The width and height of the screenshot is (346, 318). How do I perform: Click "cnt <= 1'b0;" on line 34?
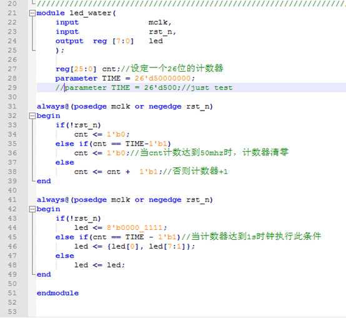pyautogui.click(x=102, y=134)
